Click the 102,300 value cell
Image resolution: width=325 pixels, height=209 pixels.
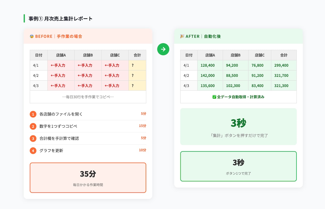click(236, 86)
